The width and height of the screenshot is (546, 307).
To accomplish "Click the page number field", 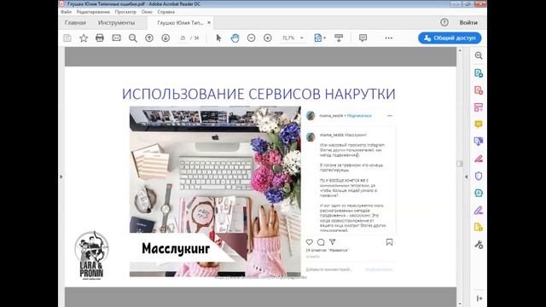I will pyautogui.click(x=183, y=38).
